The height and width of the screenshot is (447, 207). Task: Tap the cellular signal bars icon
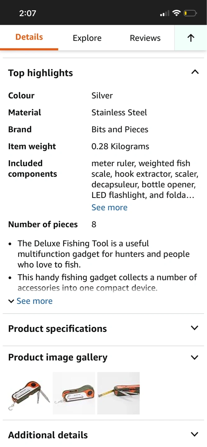coord(164,13)
